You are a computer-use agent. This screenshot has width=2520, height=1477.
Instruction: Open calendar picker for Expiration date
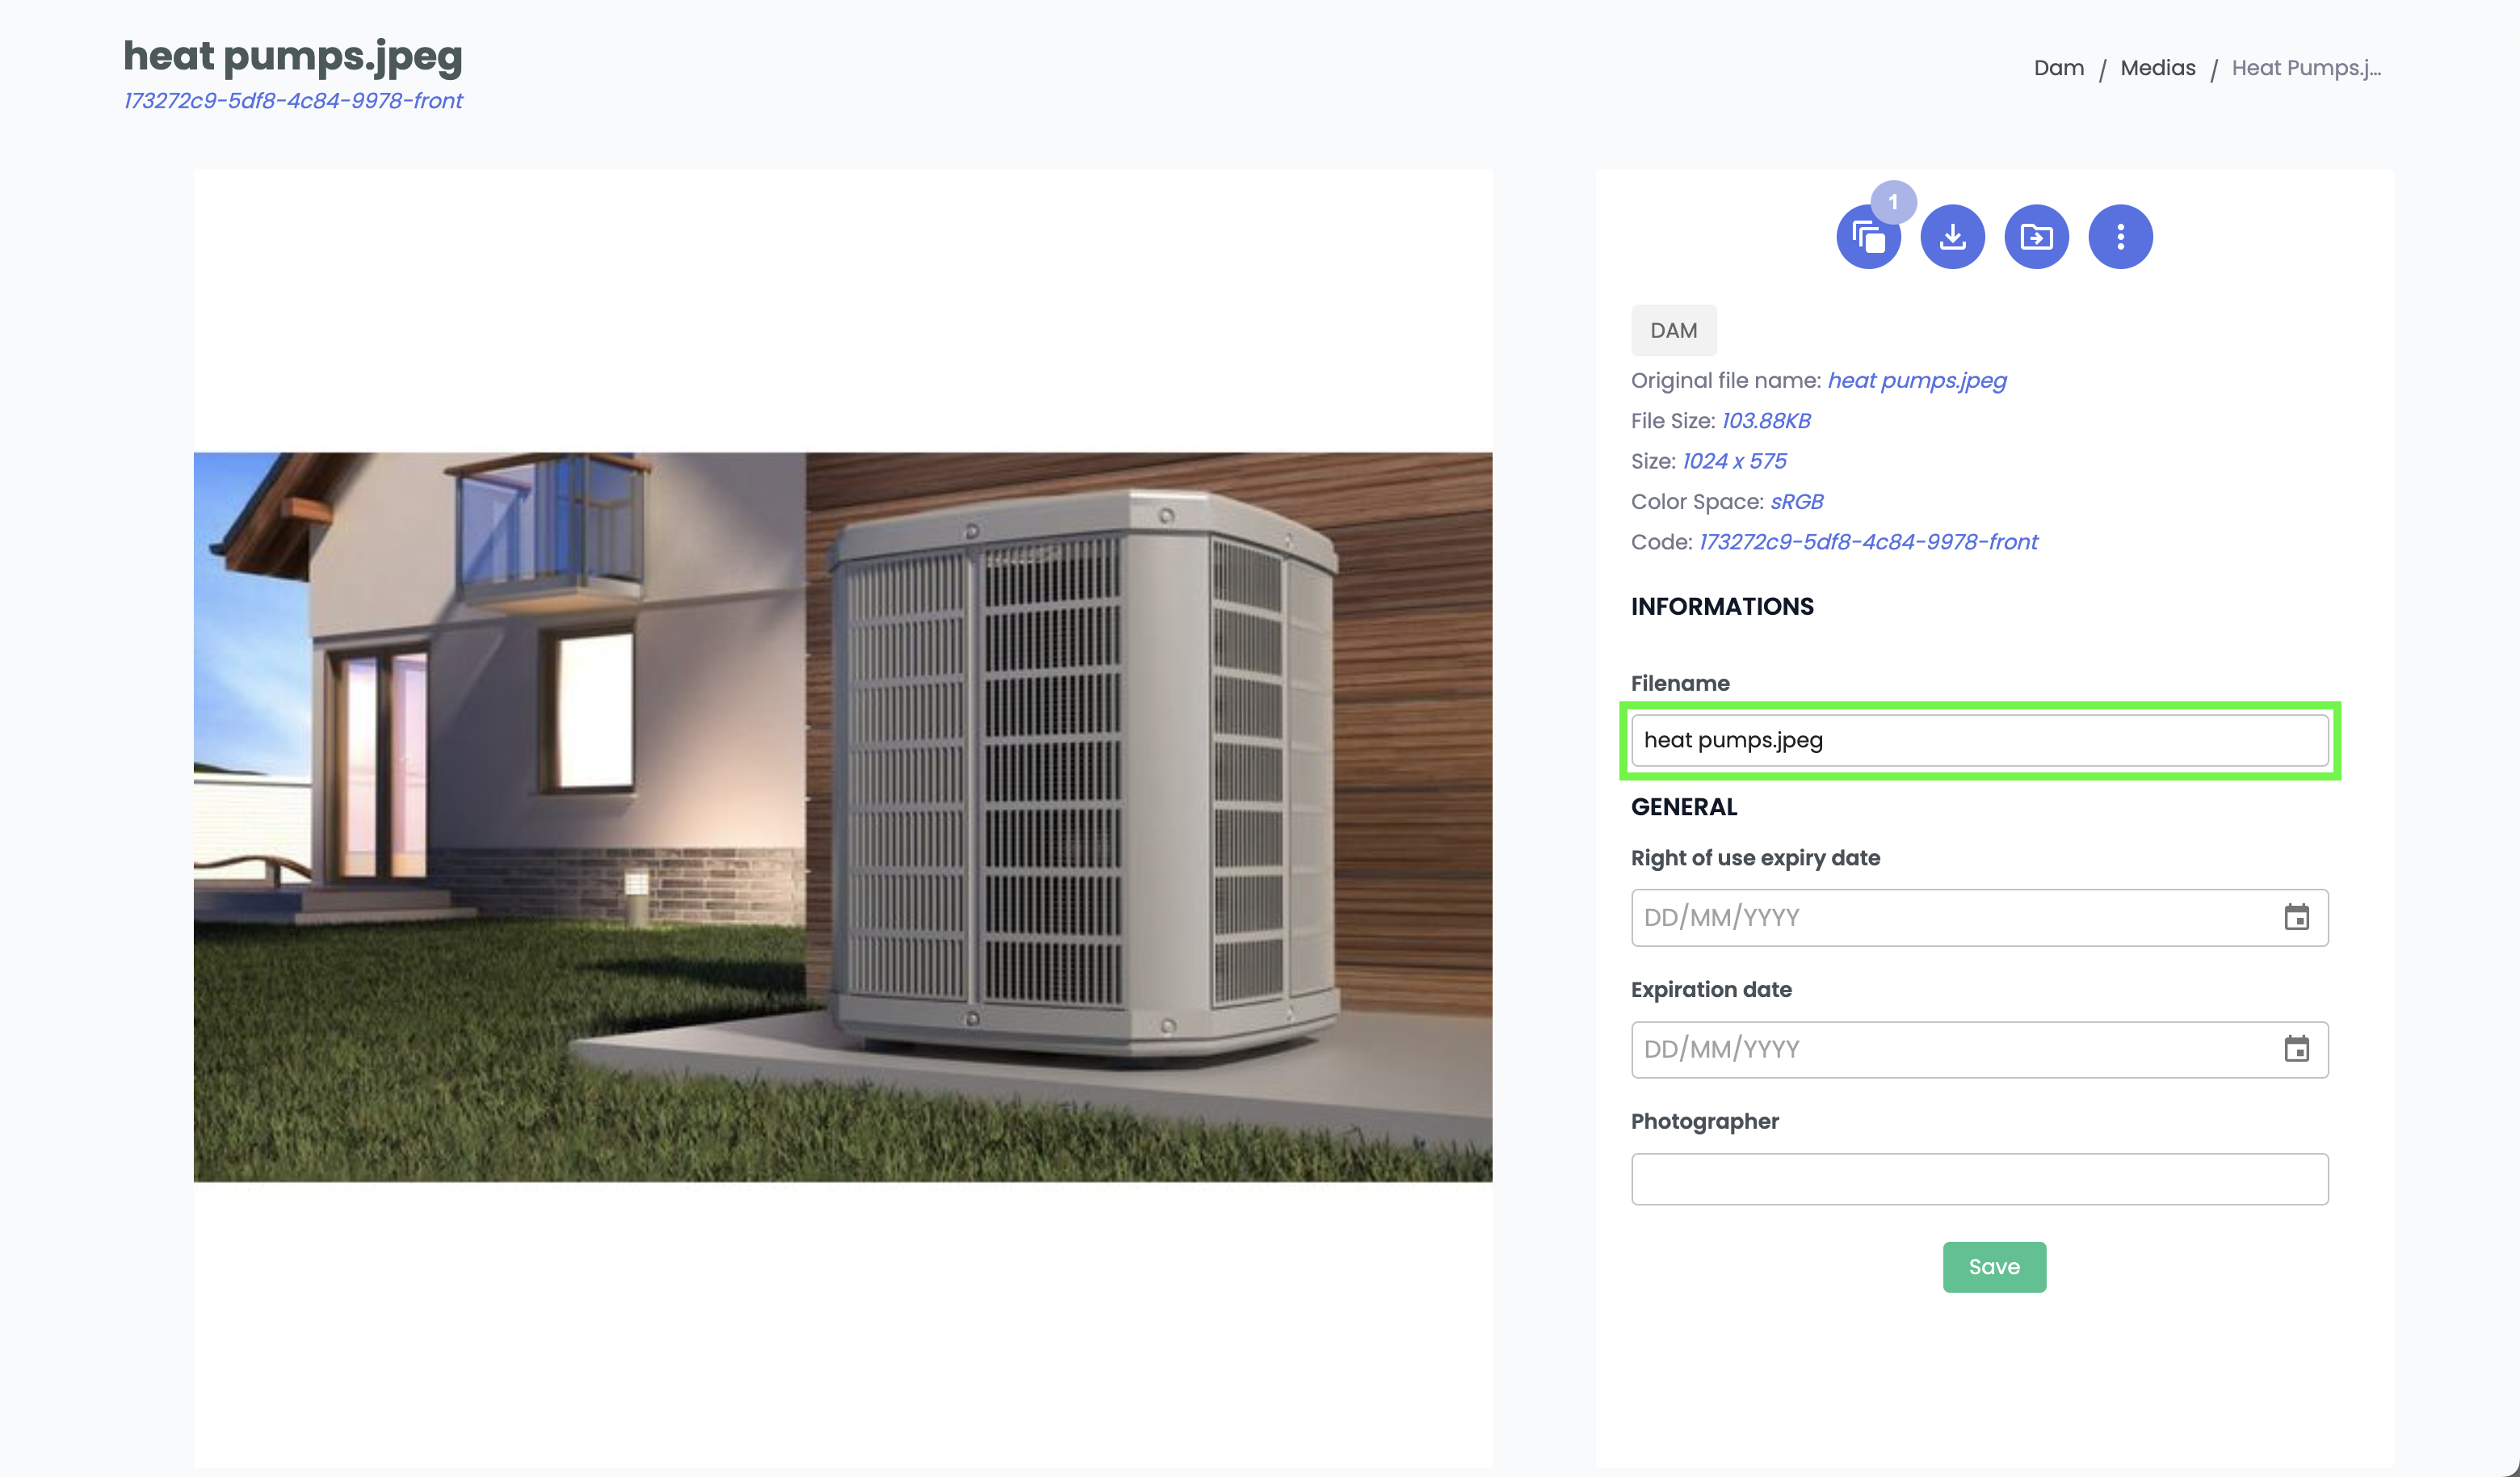pyautogui.click(x=2296, y=1049)
